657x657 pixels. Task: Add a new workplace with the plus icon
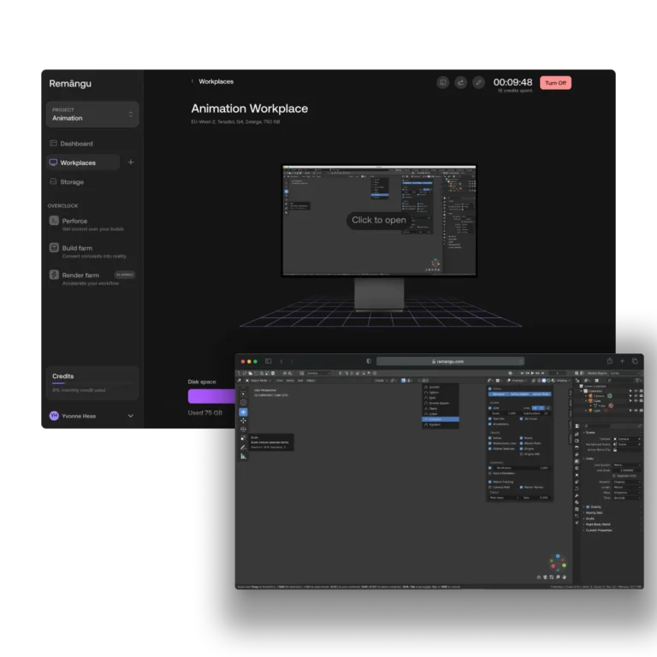pos(130,163)
